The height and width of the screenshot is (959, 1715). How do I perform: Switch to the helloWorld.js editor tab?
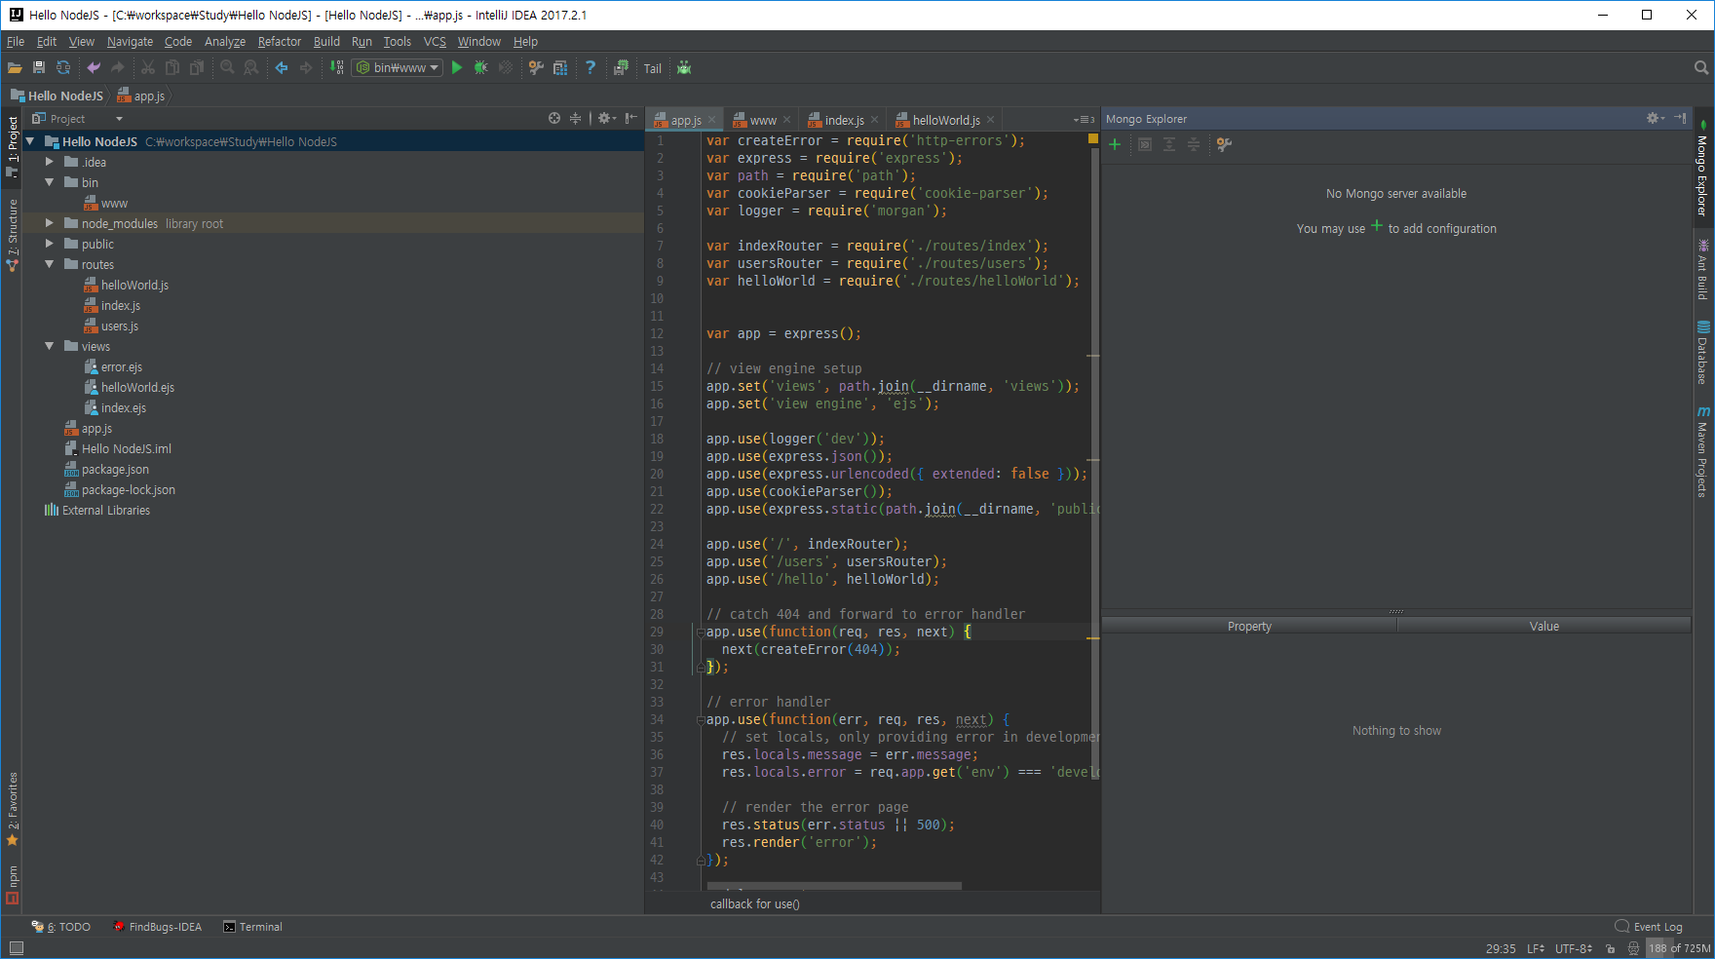pyautogui.click(x=944, y=120)
